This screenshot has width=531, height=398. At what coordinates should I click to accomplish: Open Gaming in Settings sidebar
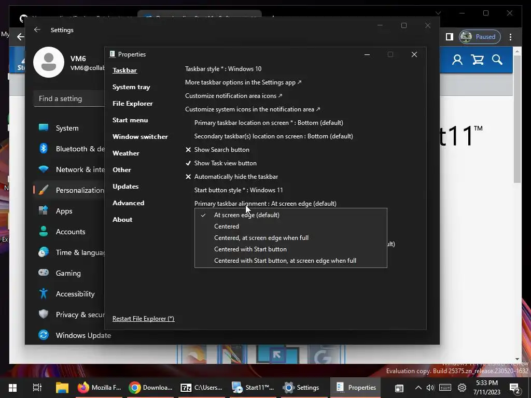69,273
